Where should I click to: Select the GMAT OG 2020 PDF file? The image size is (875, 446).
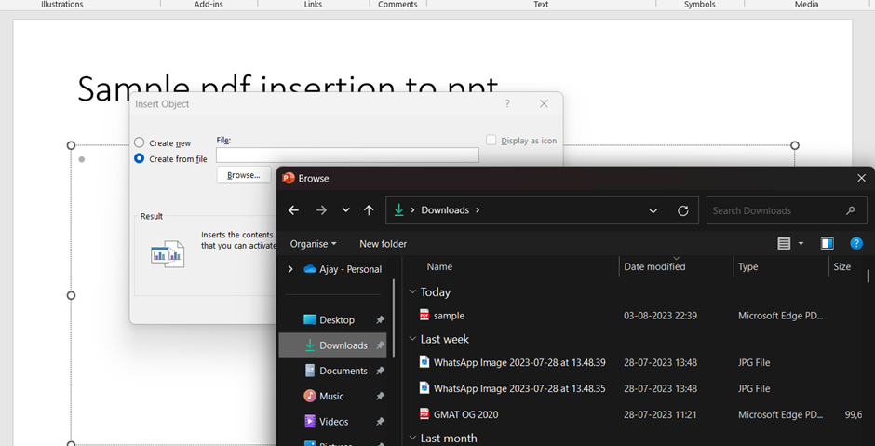pyautogui.click(x=465, y=414)
